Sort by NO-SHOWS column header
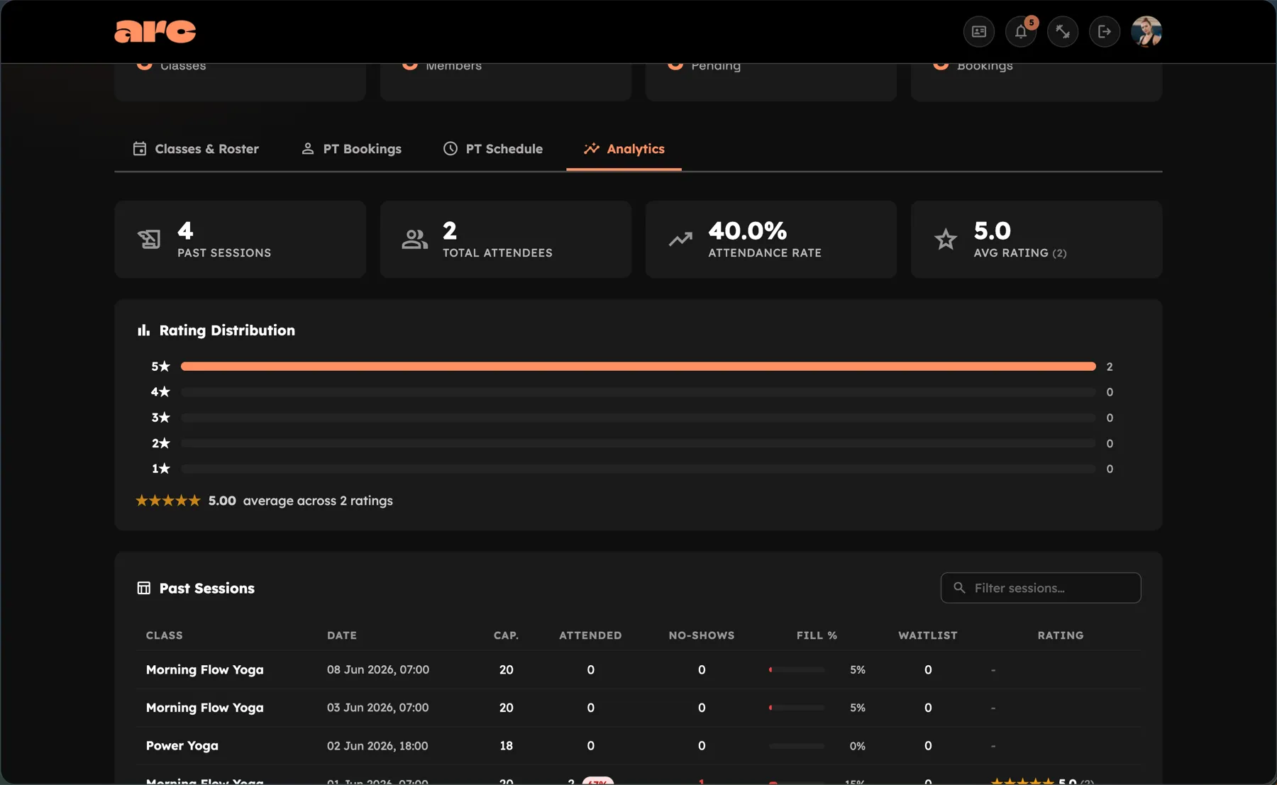This screenshot has height=785, width=1277. point(702,635)
